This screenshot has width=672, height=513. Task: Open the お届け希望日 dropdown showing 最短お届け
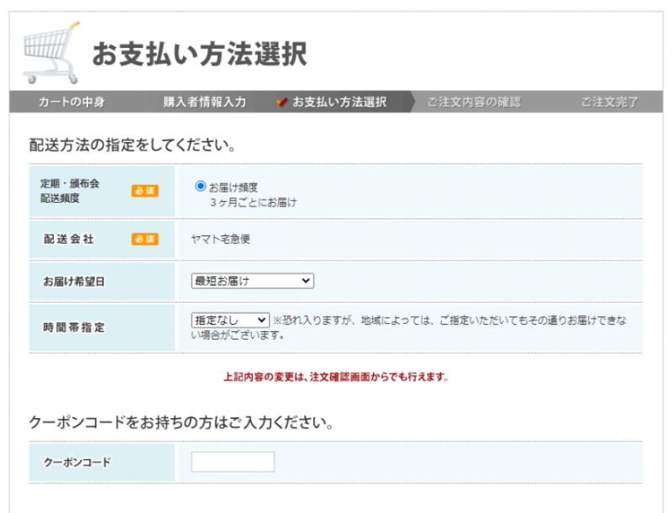pyautogui.click(x=252, y=281)
